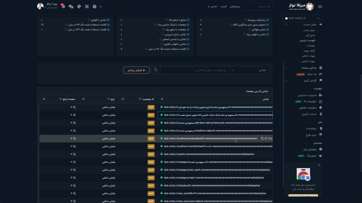
Task: Open the 'تنظیمات AI' sidebar link
Action: click(x=310, y=101)
